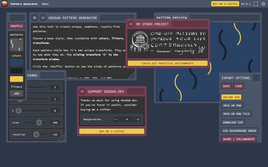Screen dimensions: 268x167
Task: Click the Save button in Export Options
Action: (x=226, y=86)
